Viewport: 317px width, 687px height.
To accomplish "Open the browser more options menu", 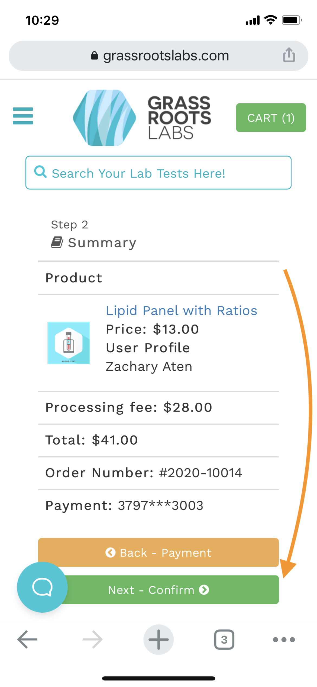I will pos(284,640).
